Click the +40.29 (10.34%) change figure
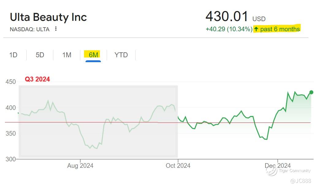 point(229,29)
